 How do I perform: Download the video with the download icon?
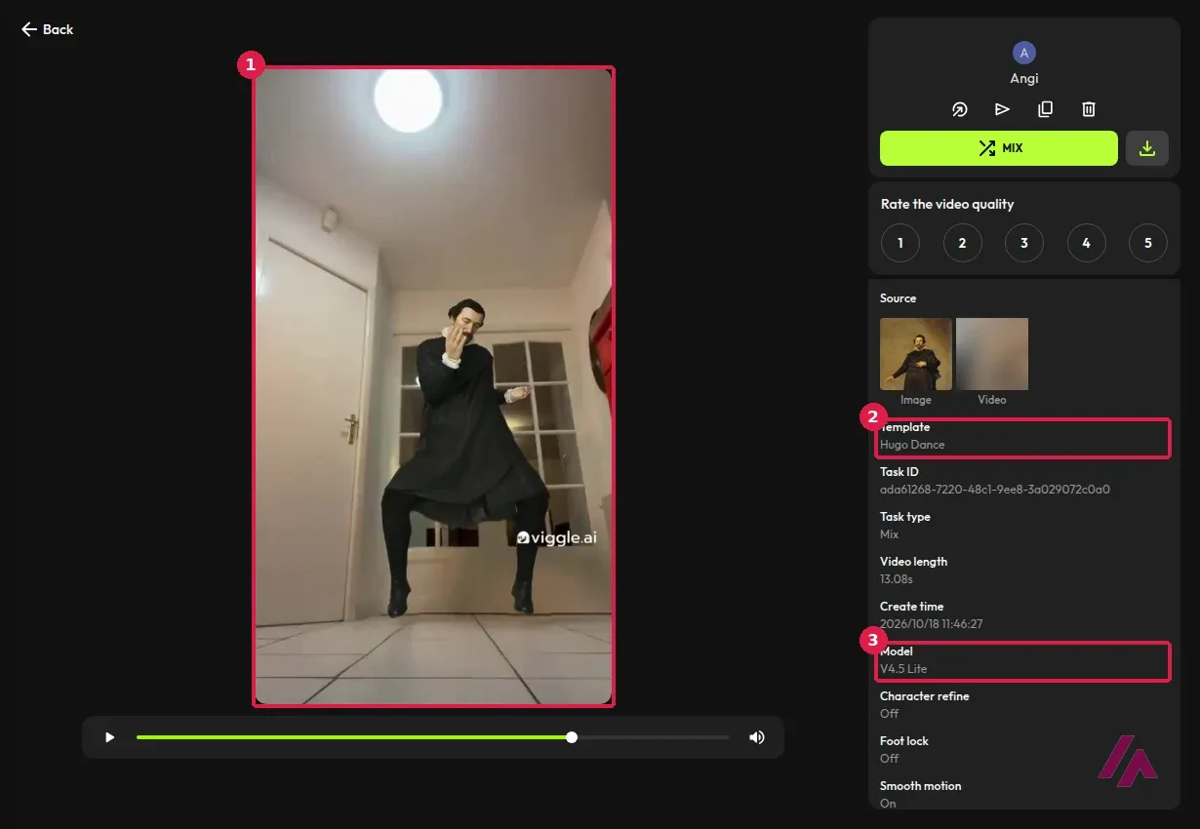pyautogui.click(x=1147, y=148)
